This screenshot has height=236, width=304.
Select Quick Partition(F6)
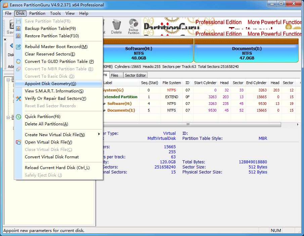coord(58,117)
